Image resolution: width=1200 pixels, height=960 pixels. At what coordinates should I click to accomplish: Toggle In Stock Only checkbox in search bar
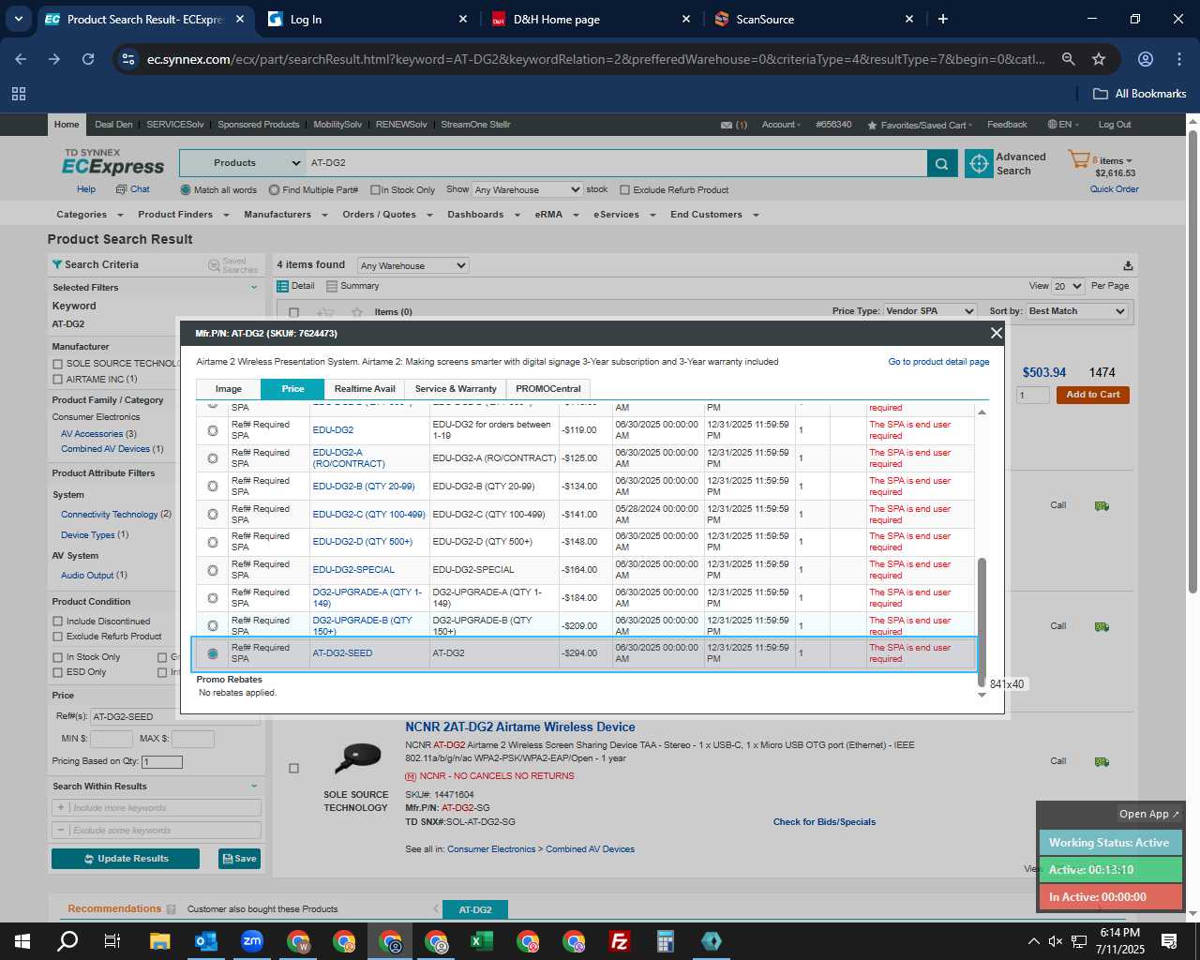pyautogui.click(x=375, y=189)
